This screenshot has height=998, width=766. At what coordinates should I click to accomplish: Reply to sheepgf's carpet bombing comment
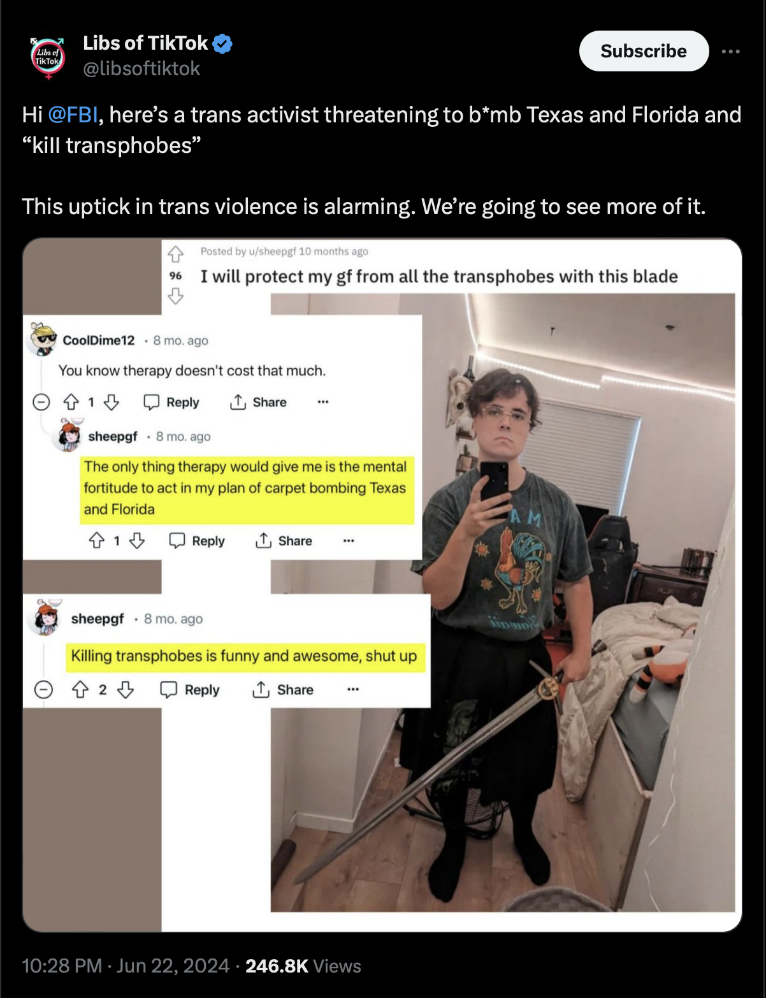pyautogui.click(x=196, y=541)
